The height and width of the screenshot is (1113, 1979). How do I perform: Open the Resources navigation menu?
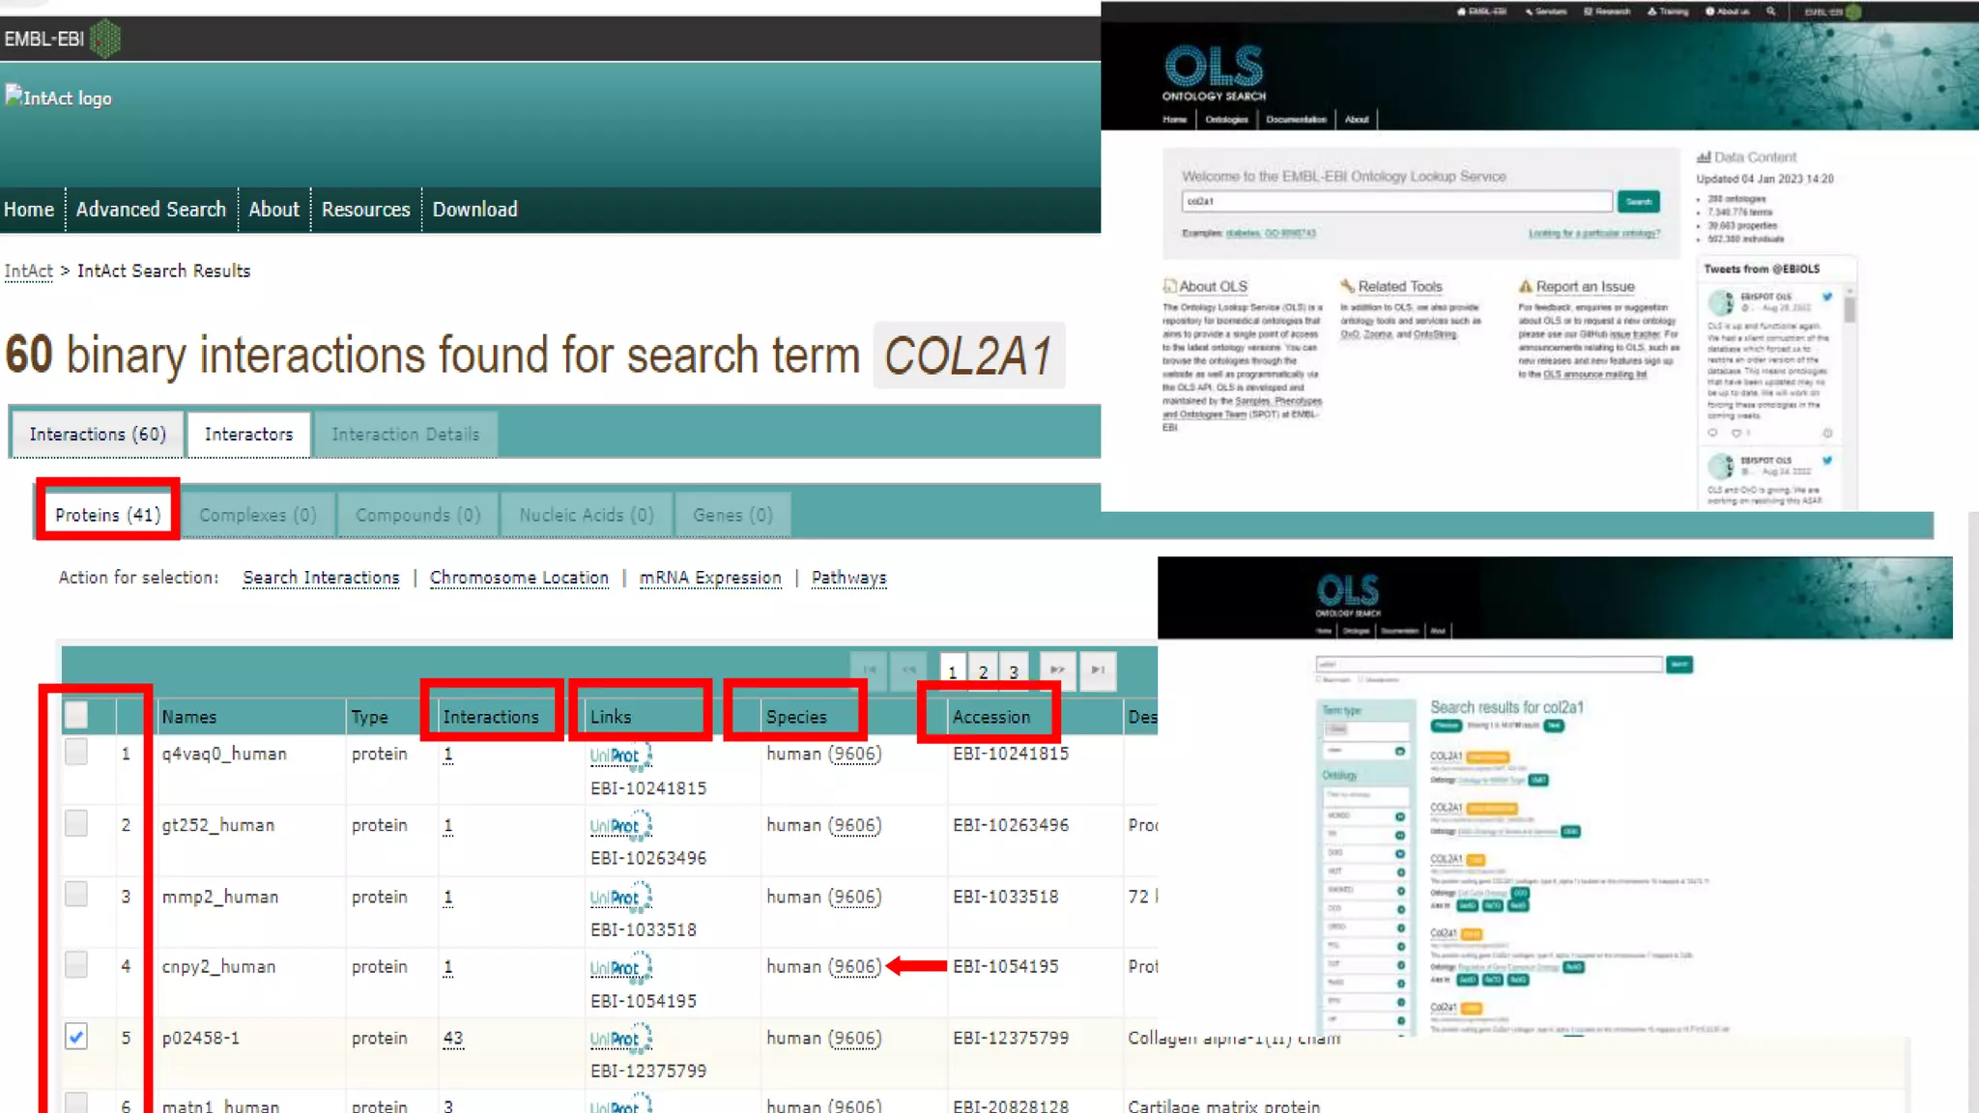[365, 210]
